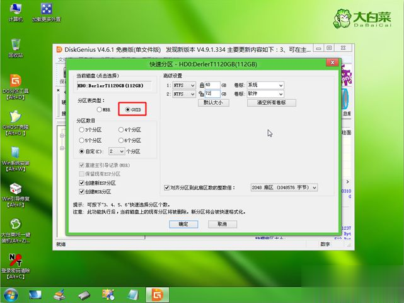Open 加载更多外置 desktop icon

46,9
